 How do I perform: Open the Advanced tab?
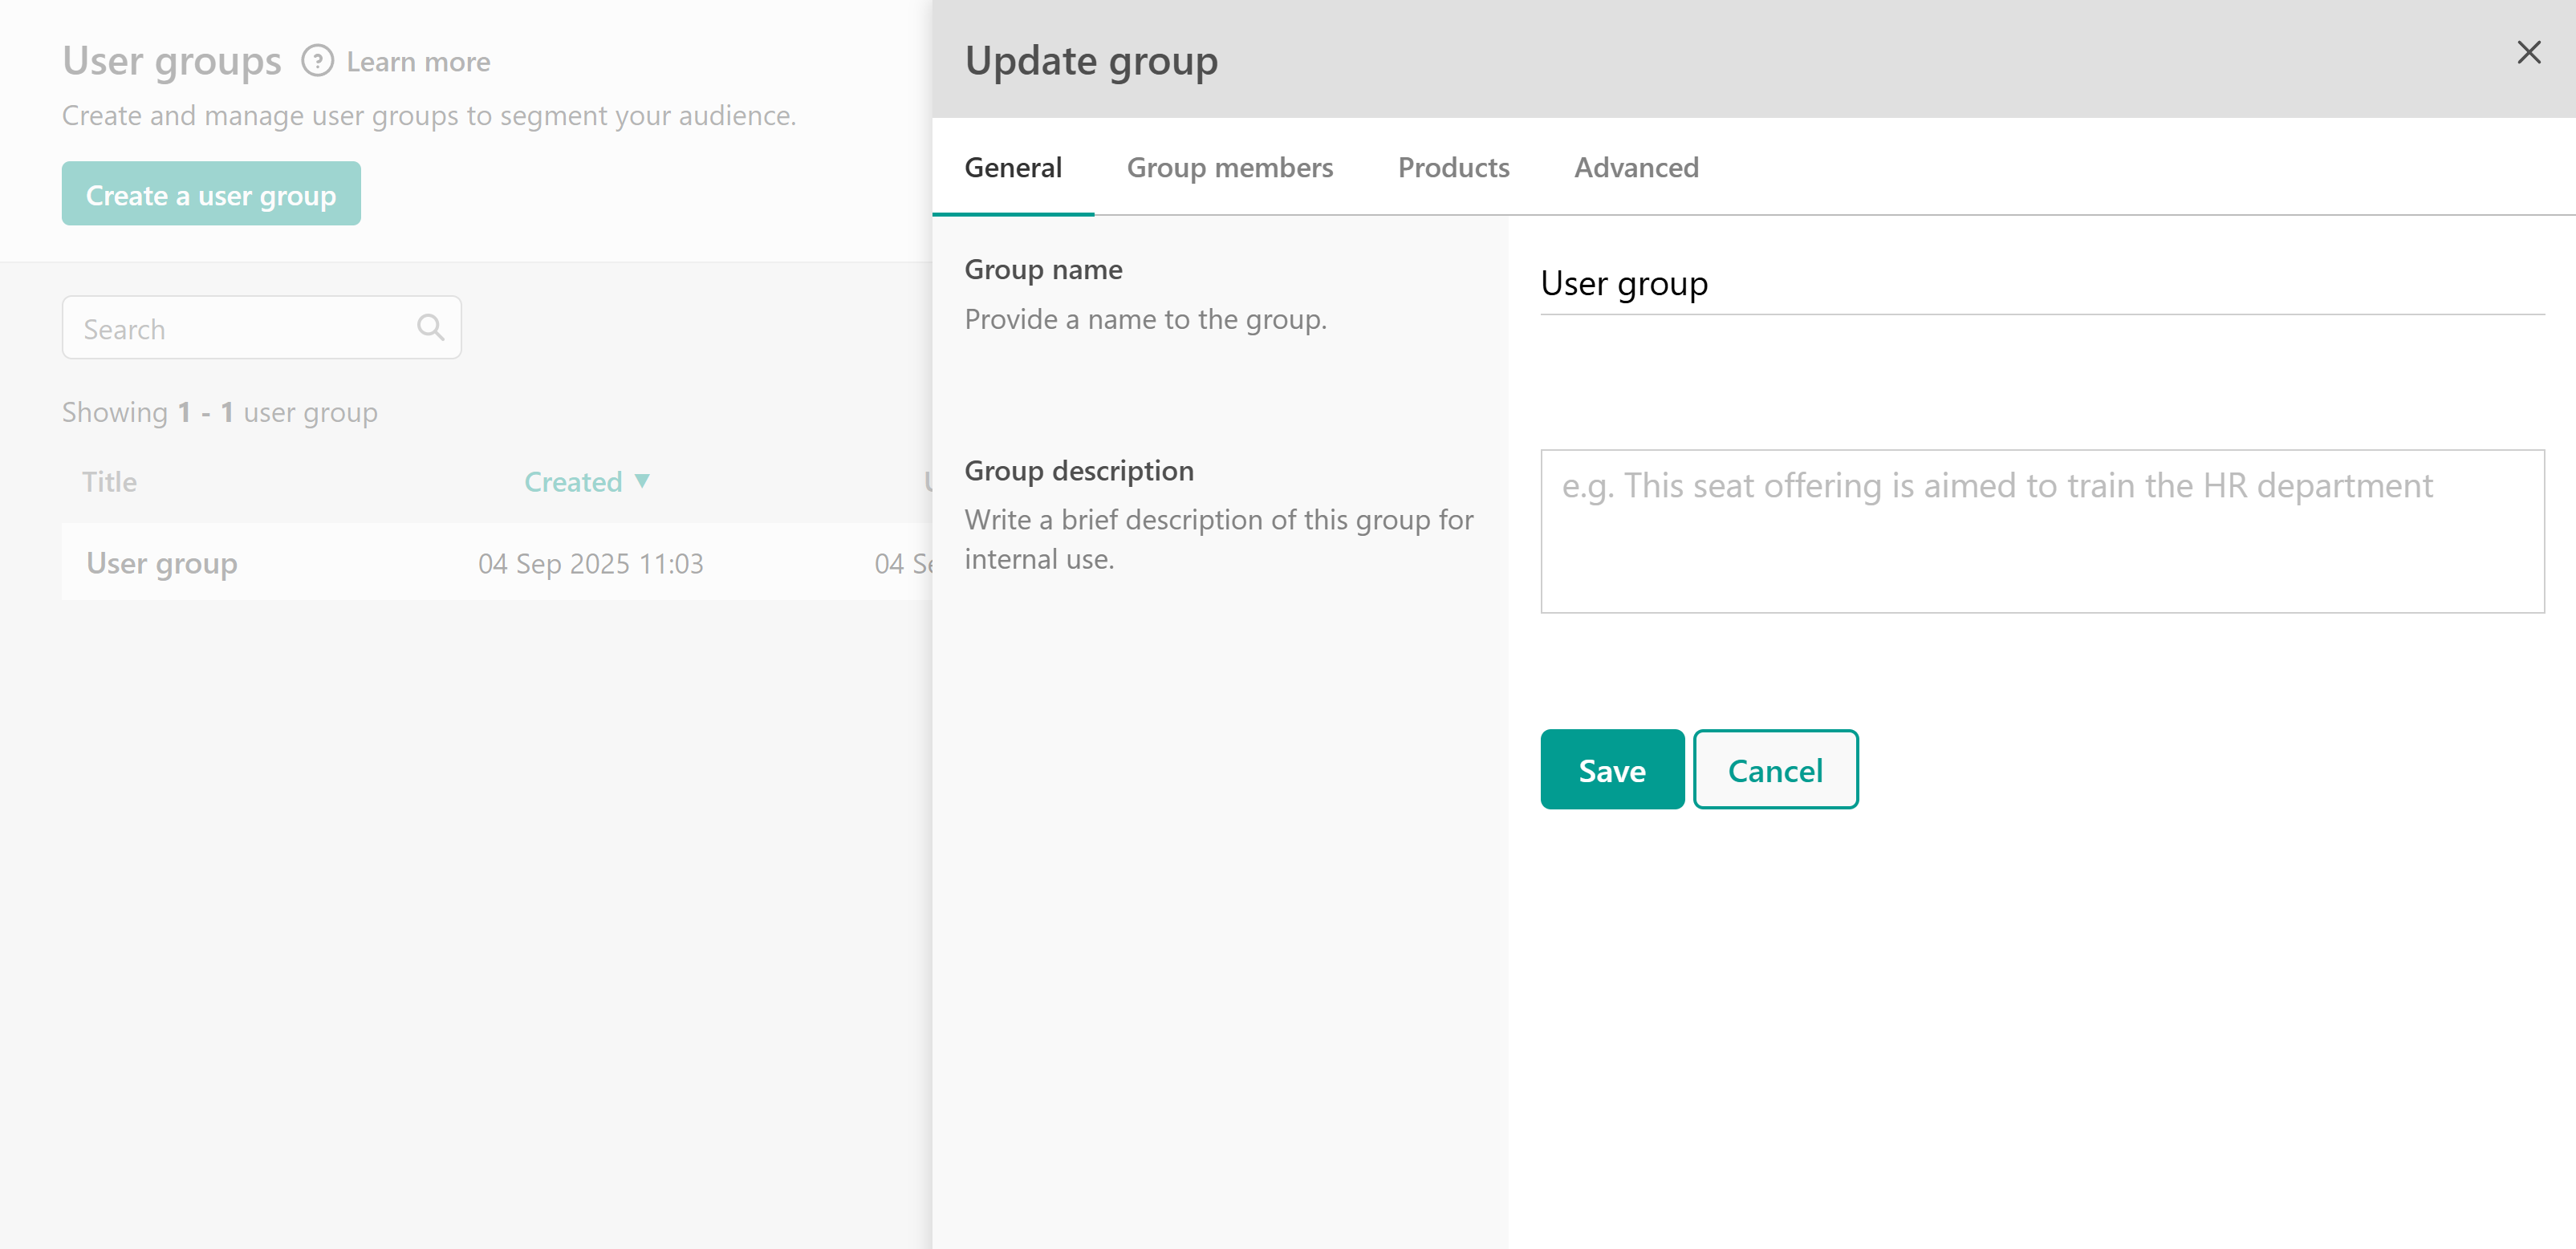pyautogui.click(x=1636, y=167)
